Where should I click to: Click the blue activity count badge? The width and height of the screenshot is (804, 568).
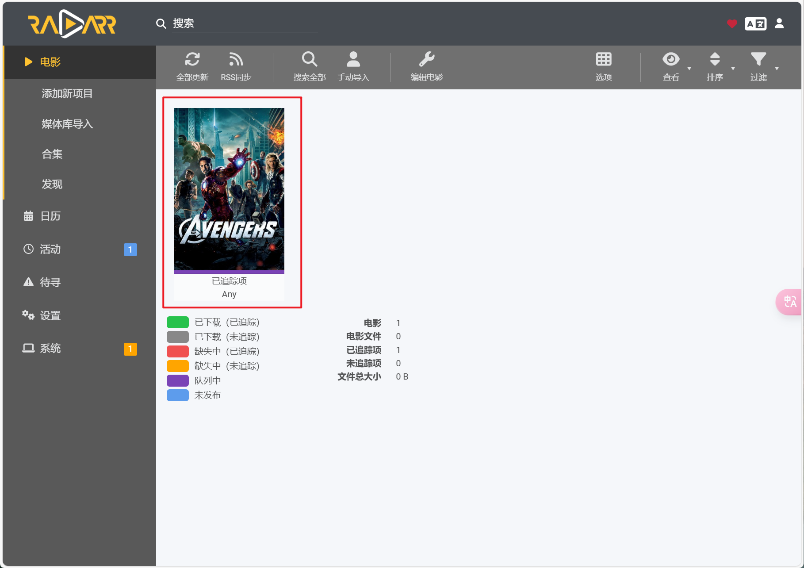[x=130, y=249]
